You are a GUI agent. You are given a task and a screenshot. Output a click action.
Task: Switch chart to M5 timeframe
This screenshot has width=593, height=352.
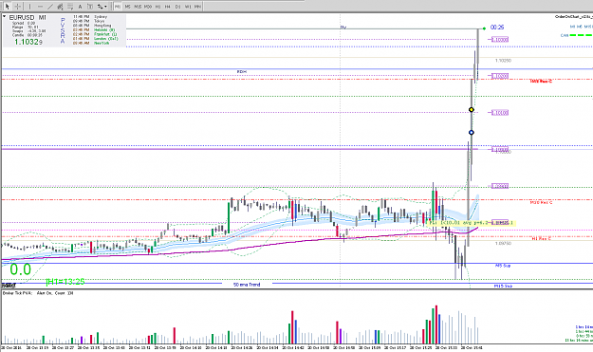coord(128,7)
